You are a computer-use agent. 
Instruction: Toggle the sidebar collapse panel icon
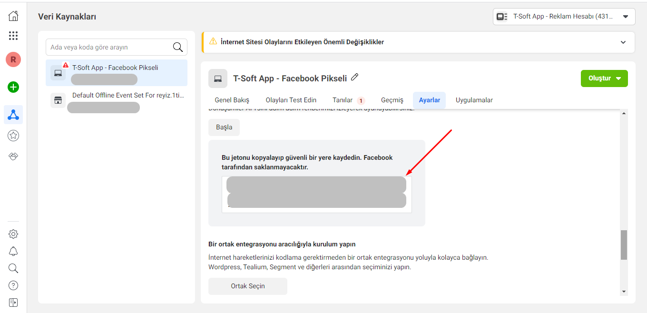(13, 302)
